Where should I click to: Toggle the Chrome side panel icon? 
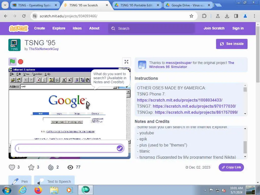(x=236, y=16)
